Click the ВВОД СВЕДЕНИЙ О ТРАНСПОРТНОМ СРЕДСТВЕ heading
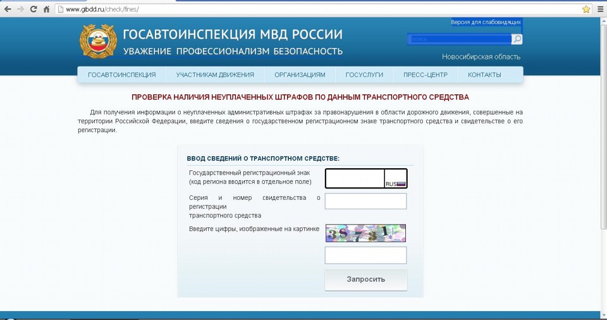This screenshot has height=320, width=607. 263,159
